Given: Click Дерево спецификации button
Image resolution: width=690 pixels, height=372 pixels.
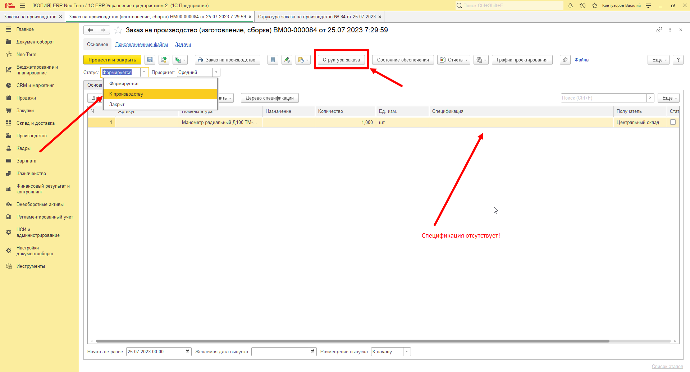Looking at the screenshot, I should (270, 98).
